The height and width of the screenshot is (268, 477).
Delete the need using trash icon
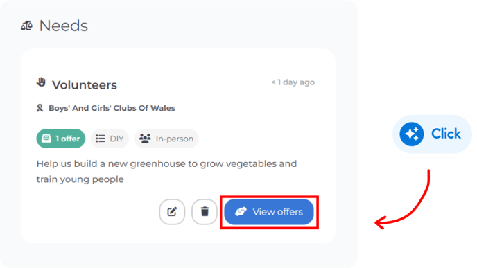point(205,212)
